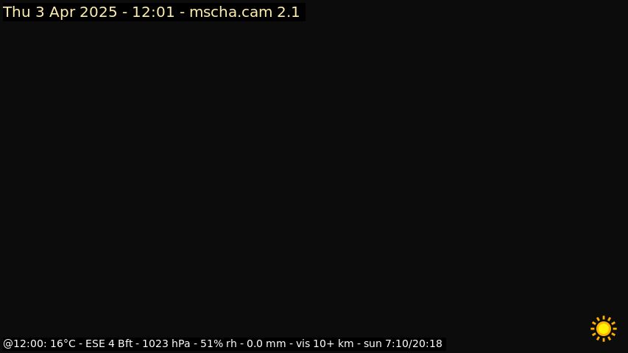Click the 51% rh humidity reading

click(x=218, y=343)
